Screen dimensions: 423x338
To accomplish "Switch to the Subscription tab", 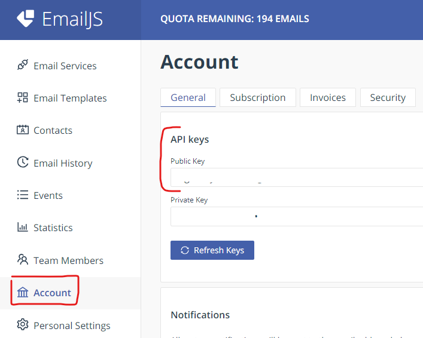I will (x=258, y=97).
